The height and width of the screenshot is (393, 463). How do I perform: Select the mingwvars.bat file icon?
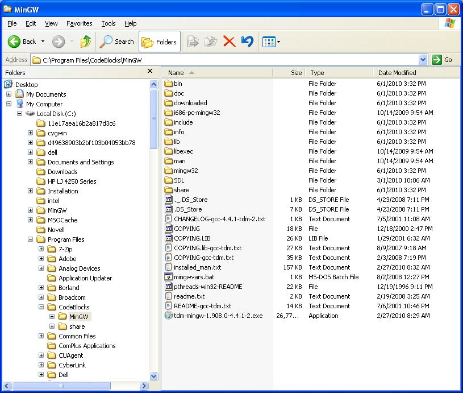pos(169,277)
